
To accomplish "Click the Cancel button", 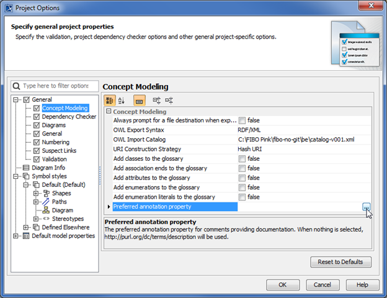I will coord(322,285).
